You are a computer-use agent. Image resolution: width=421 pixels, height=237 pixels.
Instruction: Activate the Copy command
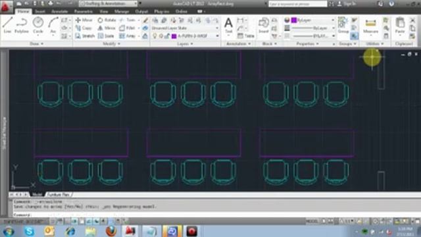[x=84, y=28]
